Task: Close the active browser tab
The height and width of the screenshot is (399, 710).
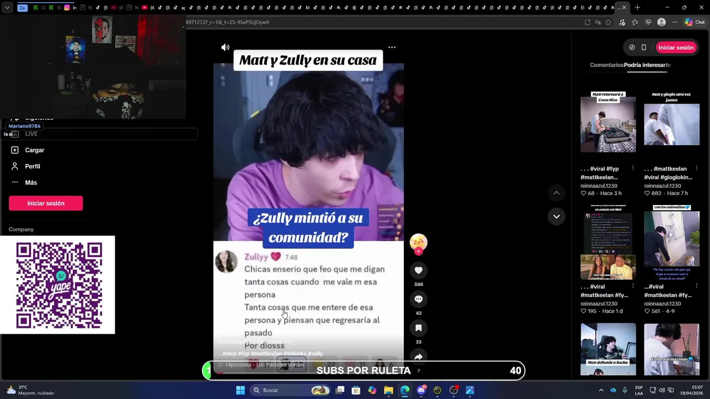Action: tap(624, 8)
